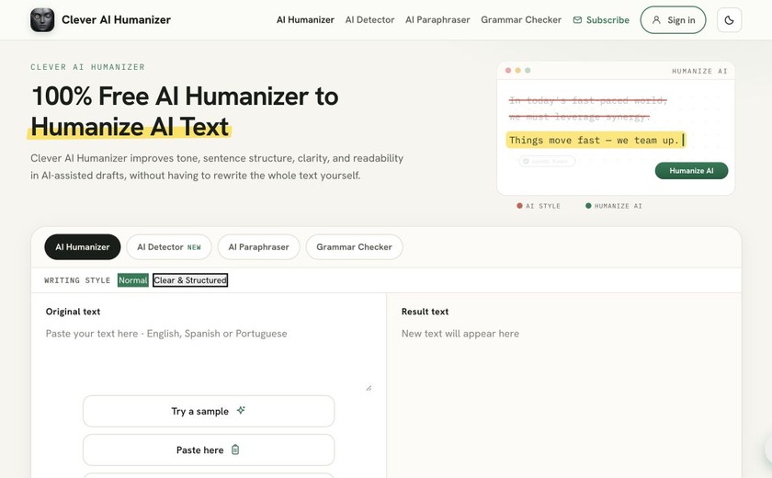Click the Subscribe link in the header
The height and width of the screenshot is (478, 772).
(x=601, y=20)
